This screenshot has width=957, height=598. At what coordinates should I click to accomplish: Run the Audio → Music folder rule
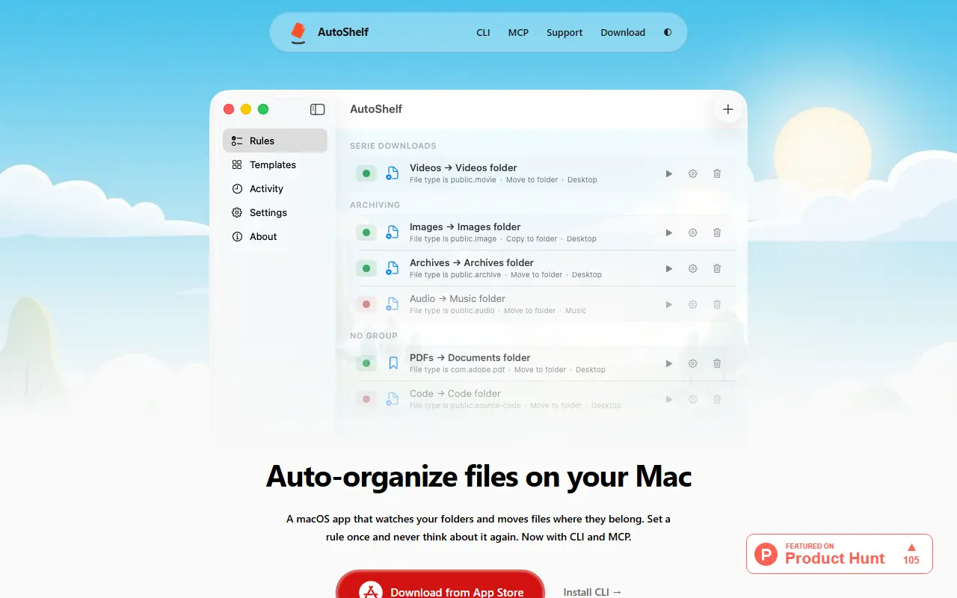click(669, 304)
